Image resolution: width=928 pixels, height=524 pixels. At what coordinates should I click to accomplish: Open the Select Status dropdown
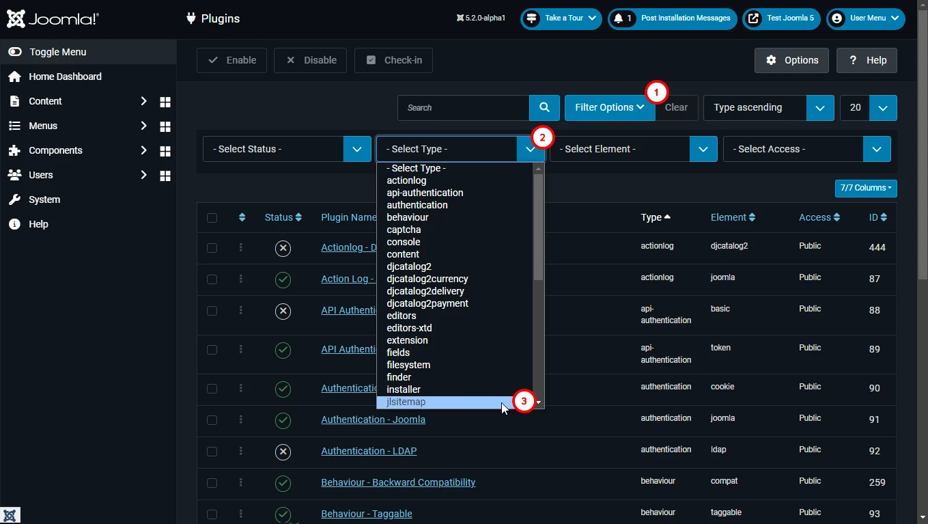[x=287, y=149]
